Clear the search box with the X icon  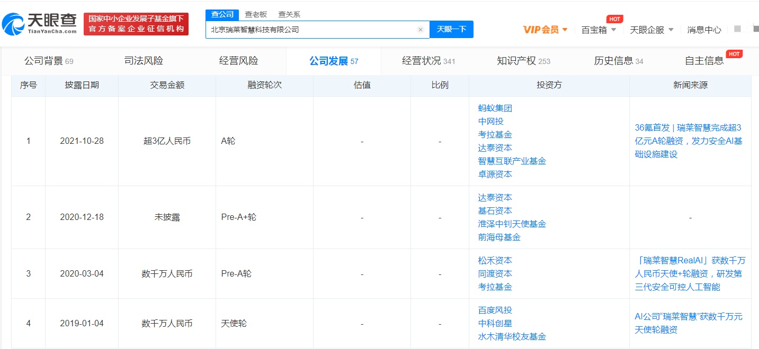tap(421, 30)
